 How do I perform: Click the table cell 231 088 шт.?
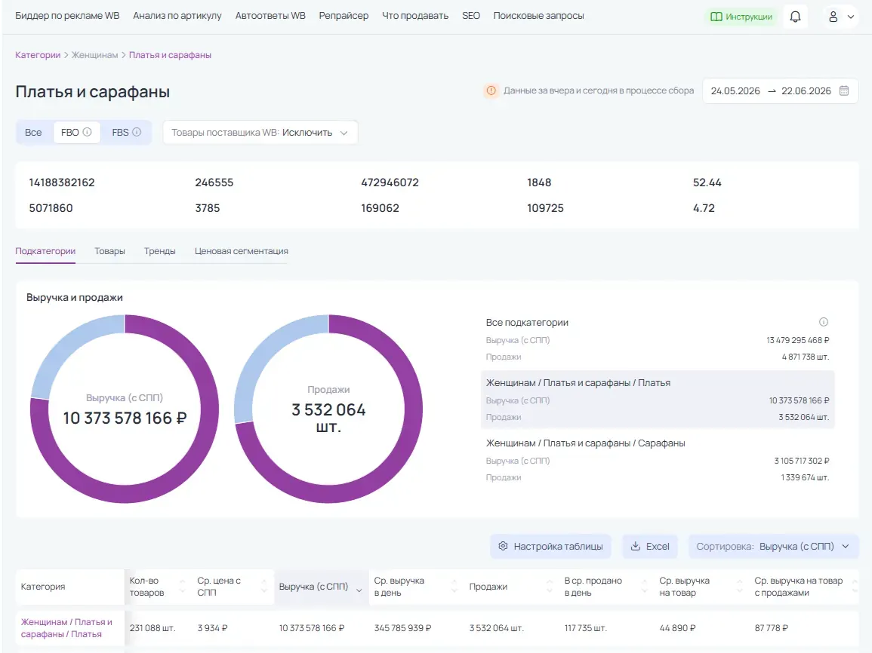click(153, 628)
